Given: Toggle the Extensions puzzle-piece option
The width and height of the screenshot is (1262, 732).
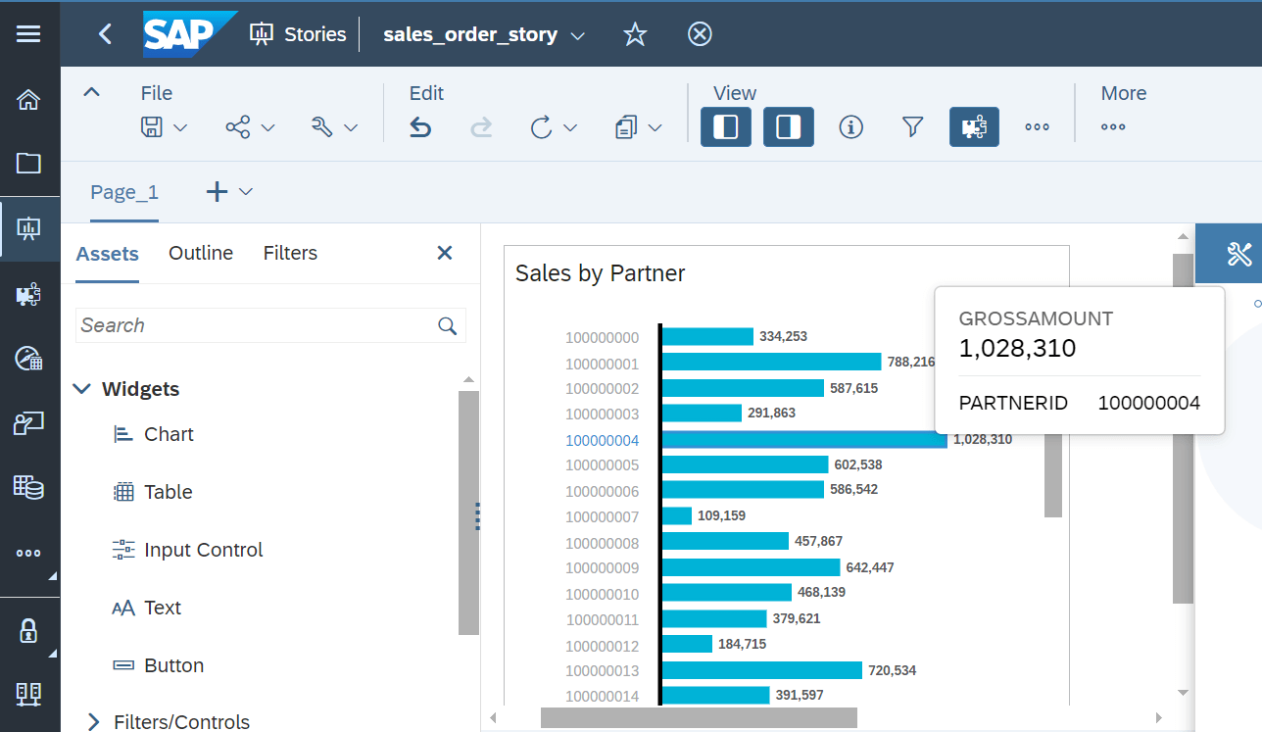Looking at the screenshot, I should point(973,126).
